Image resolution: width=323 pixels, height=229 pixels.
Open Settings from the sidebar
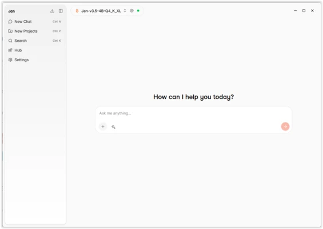[35, 60]
